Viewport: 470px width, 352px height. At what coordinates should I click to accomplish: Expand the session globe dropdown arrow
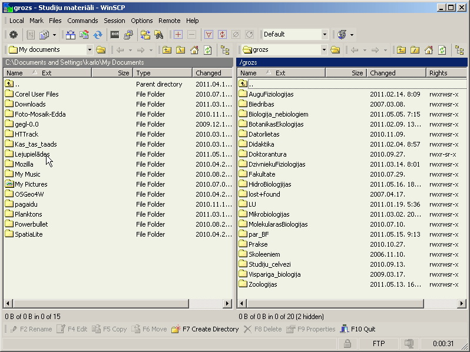[352, 35]
